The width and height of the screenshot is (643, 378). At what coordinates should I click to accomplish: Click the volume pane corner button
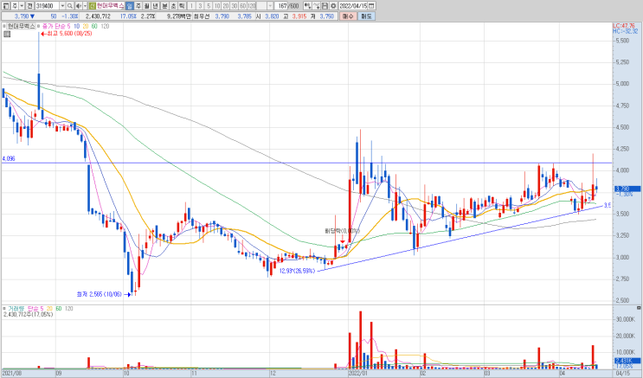coord(639,307)
